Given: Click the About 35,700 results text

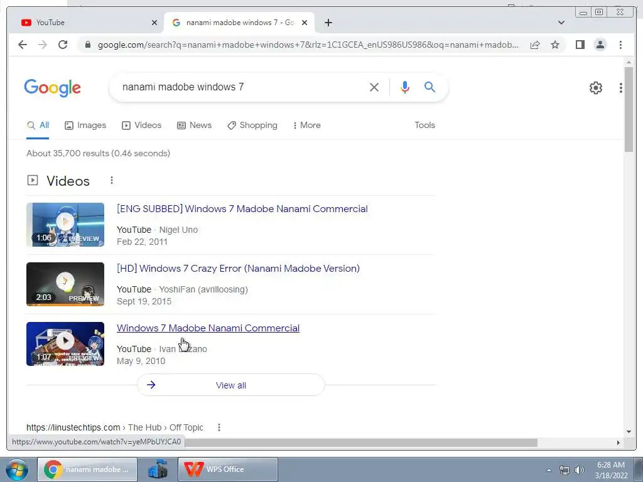Looking at the screenshot, I should (98, 153).
